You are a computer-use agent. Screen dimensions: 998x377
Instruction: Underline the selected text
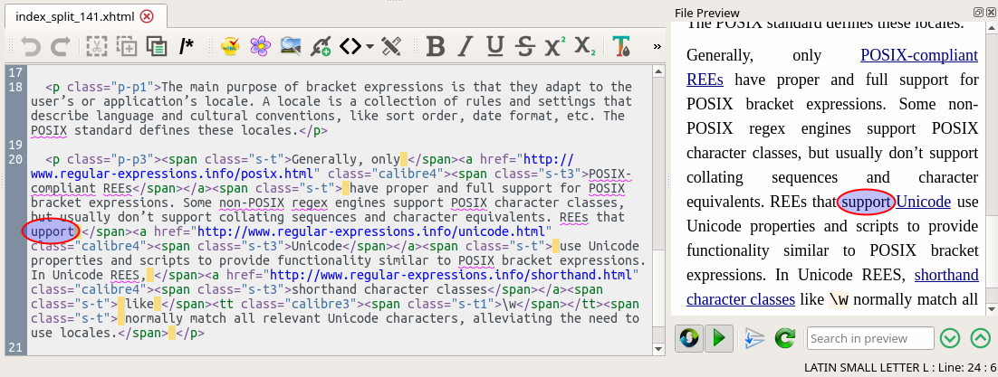pos(494,46)
